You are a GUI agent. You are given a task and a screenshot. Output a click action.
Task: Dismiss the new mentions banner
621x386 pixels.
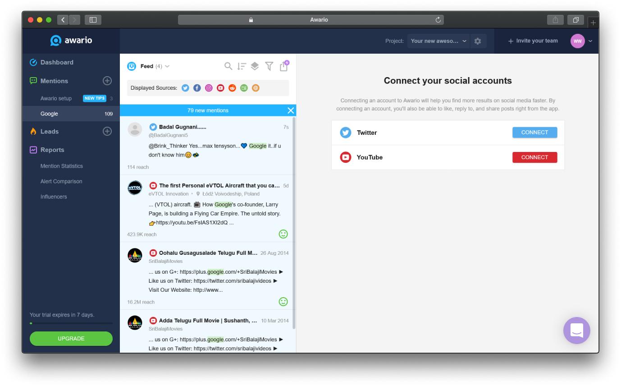click(x=291, y=110)
